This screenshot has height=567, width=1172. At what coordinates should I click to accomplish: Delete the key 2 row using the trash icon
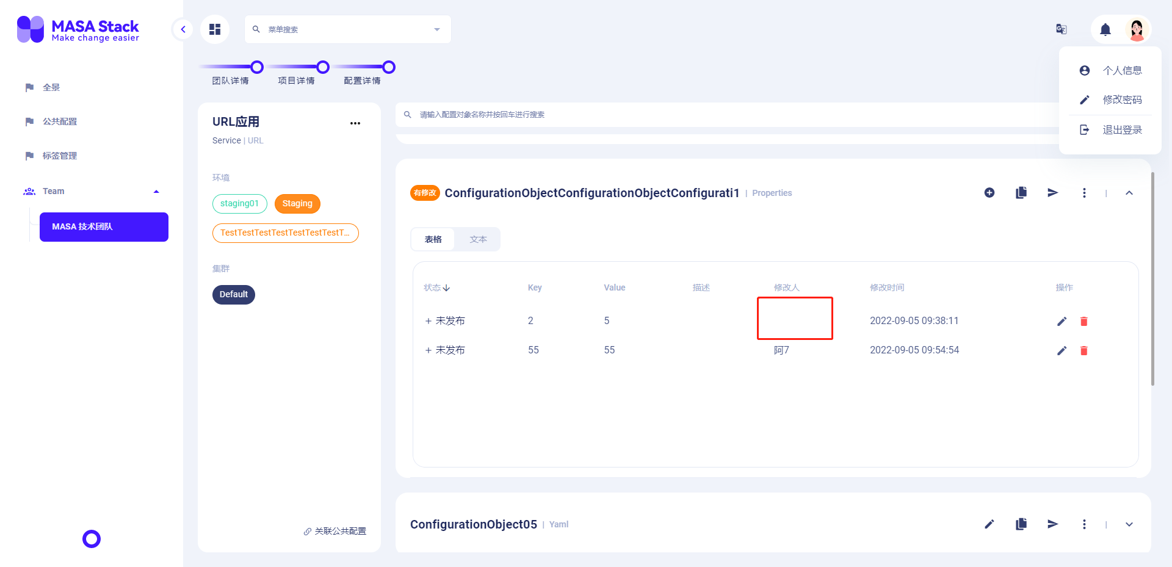pos(1084,322)
